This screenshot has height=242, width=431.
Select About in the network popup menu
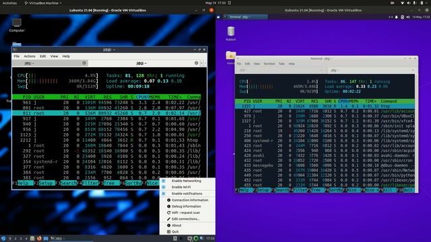[176, 225]
